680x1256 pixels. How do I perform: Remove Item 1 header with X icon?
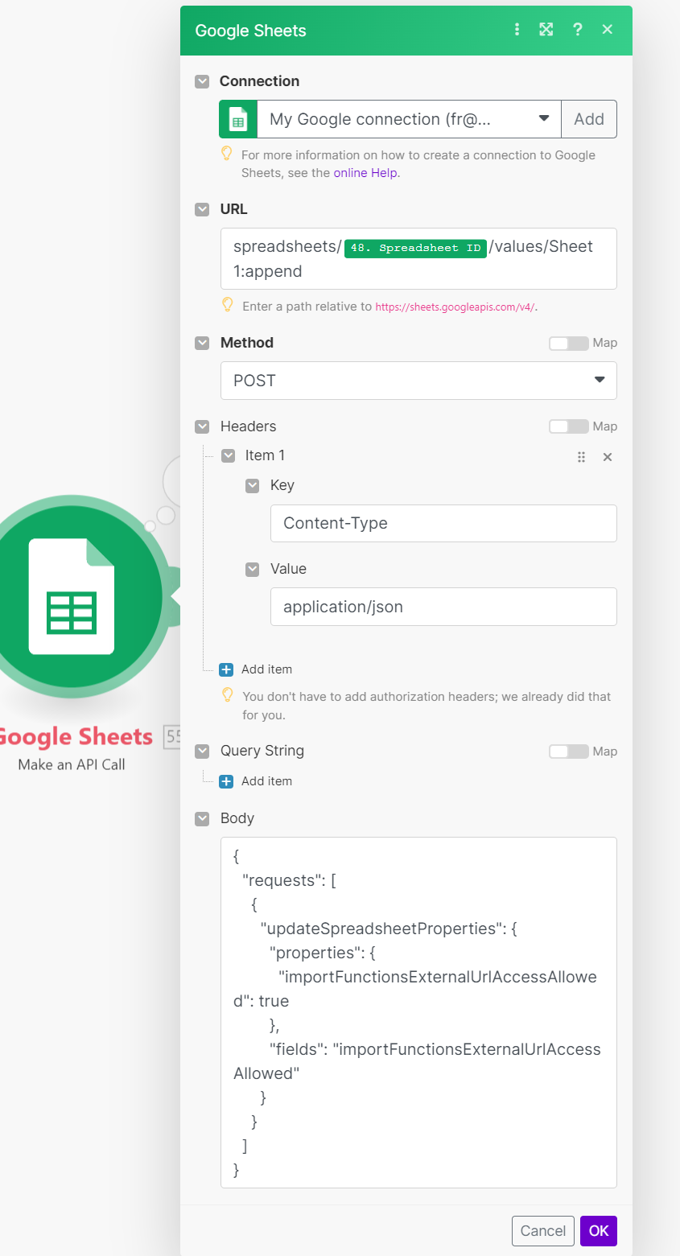pyautogui.click(x=608, y=457)
